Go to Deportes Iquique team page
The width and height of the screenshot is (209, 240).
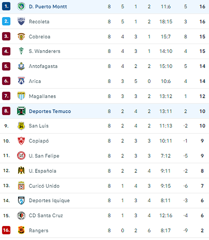[x=49, y=201]
